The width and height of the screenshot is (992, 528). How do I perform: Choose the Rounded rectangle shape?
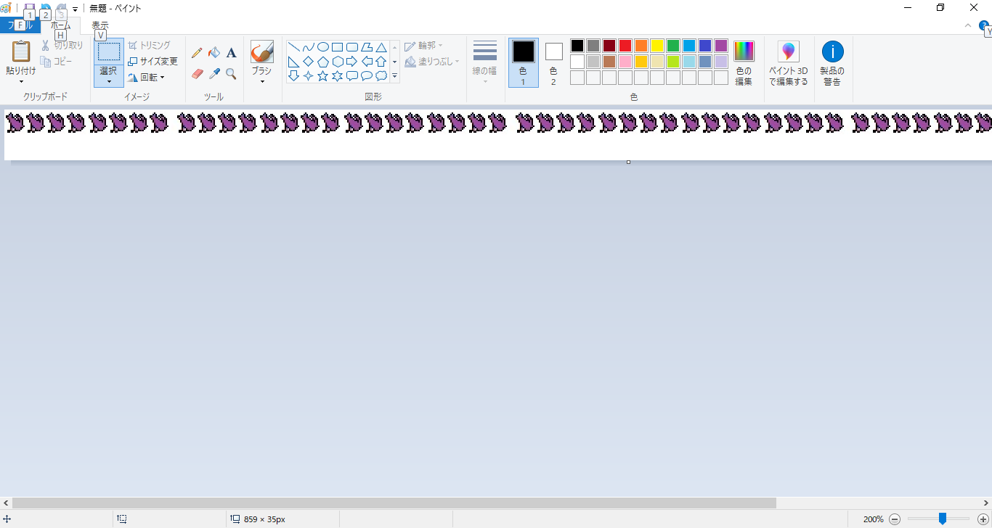click(x=352, y=47)
